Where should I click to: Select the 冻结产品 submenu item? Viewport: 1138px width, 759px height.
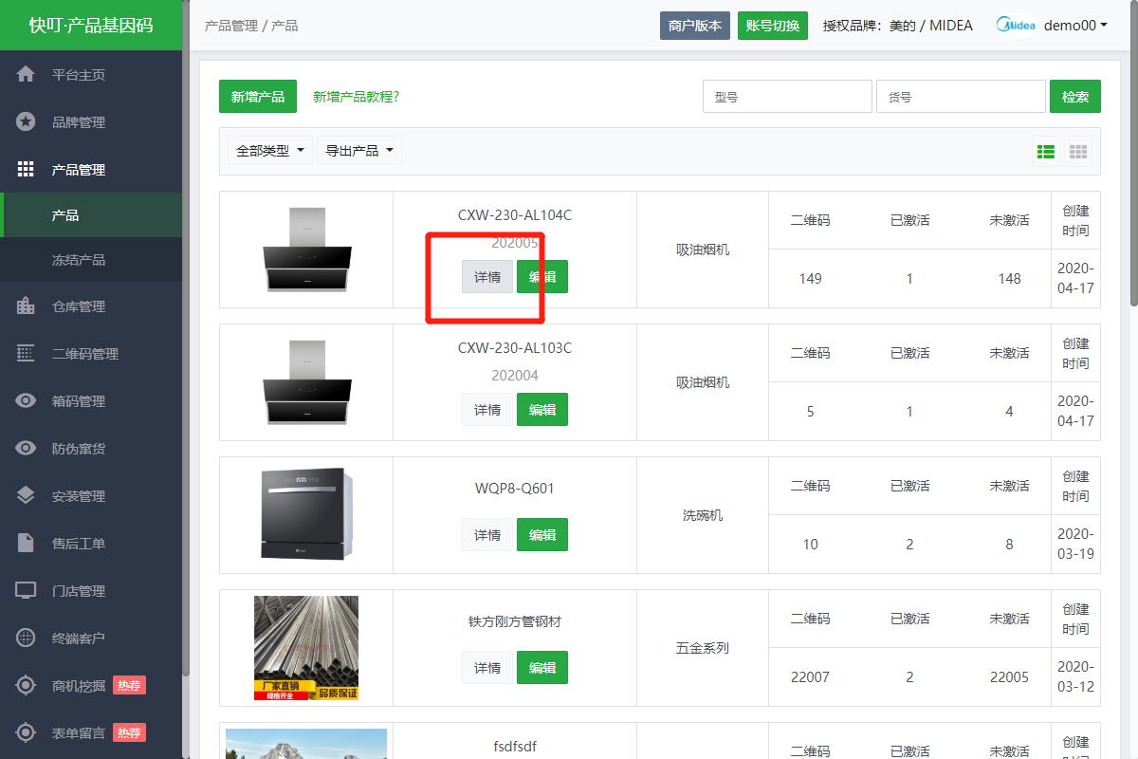coord(91,259)
